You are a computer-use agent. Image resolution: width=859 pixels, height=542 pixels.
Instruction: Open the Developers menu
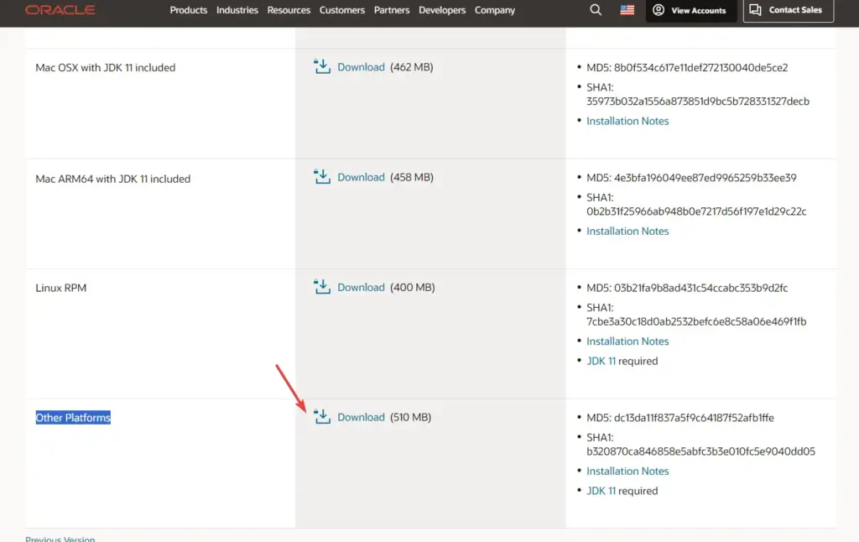[442, 10]
